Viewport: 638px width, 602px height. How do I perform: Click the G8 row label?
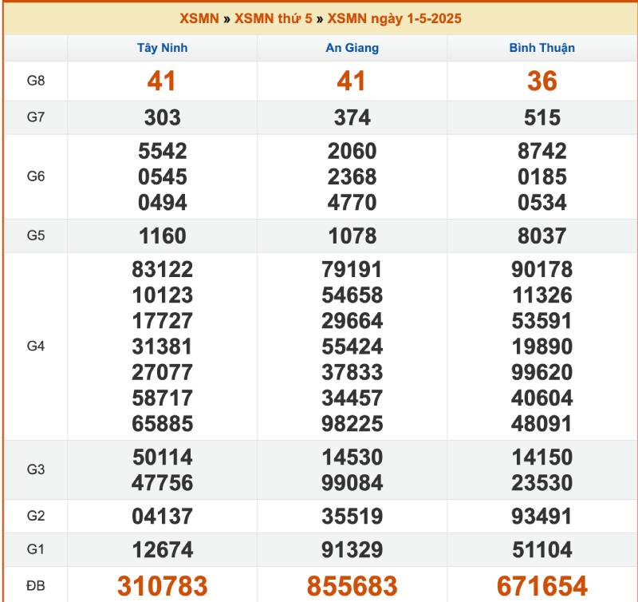click(x=36, y=81)
